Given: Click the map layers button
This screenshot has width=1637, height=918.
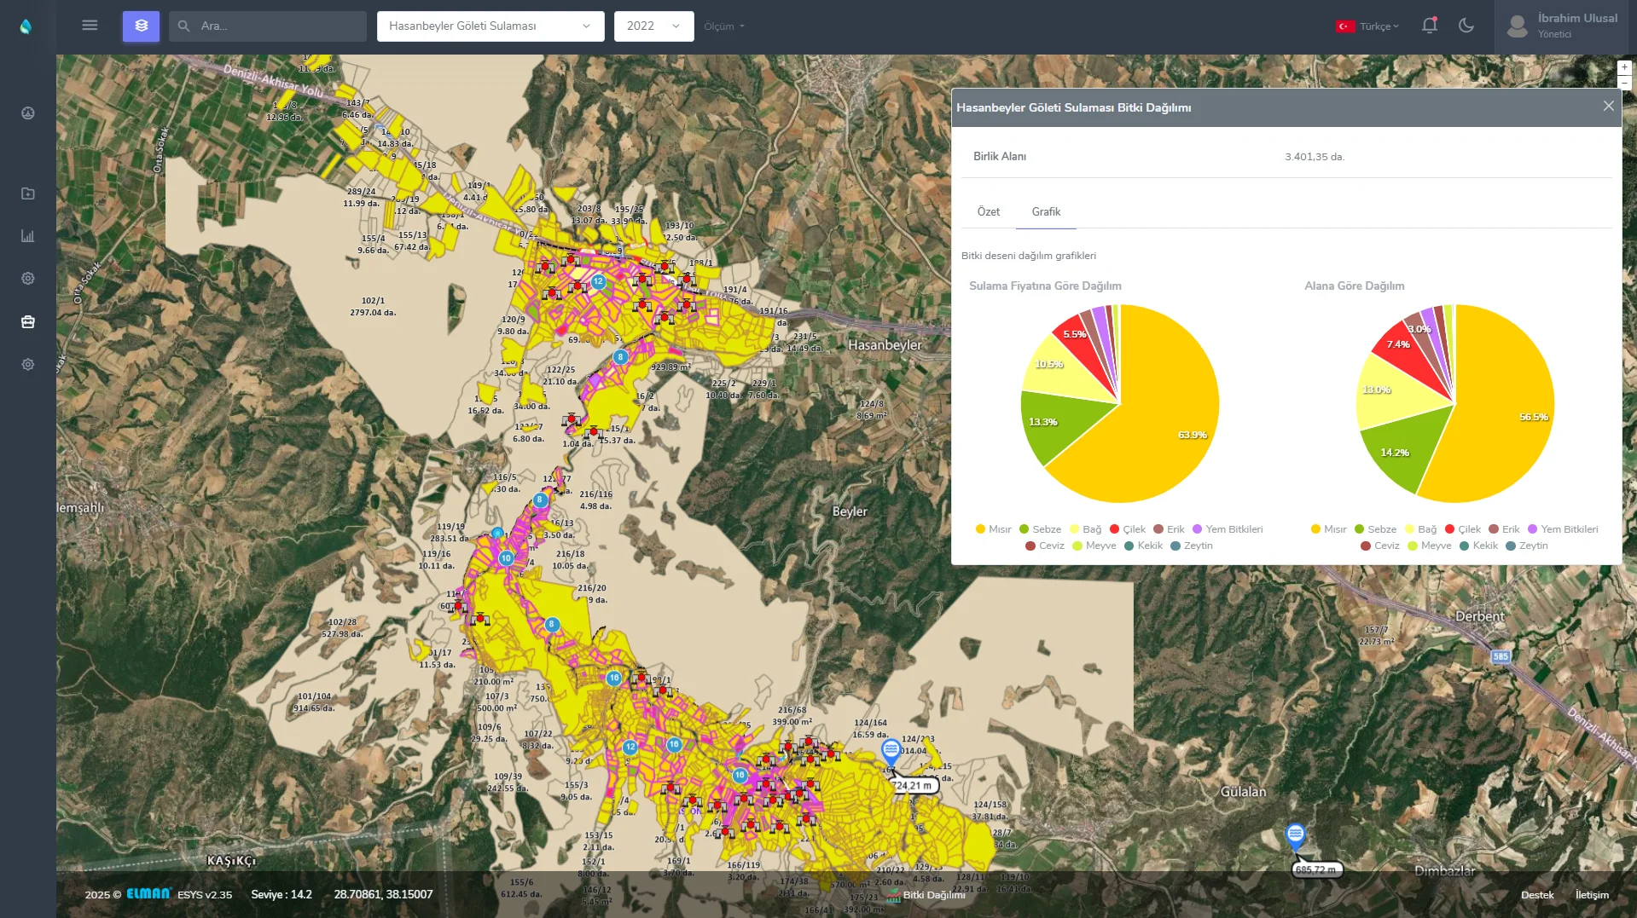Looking at the screenshot, I should [141, 26].
